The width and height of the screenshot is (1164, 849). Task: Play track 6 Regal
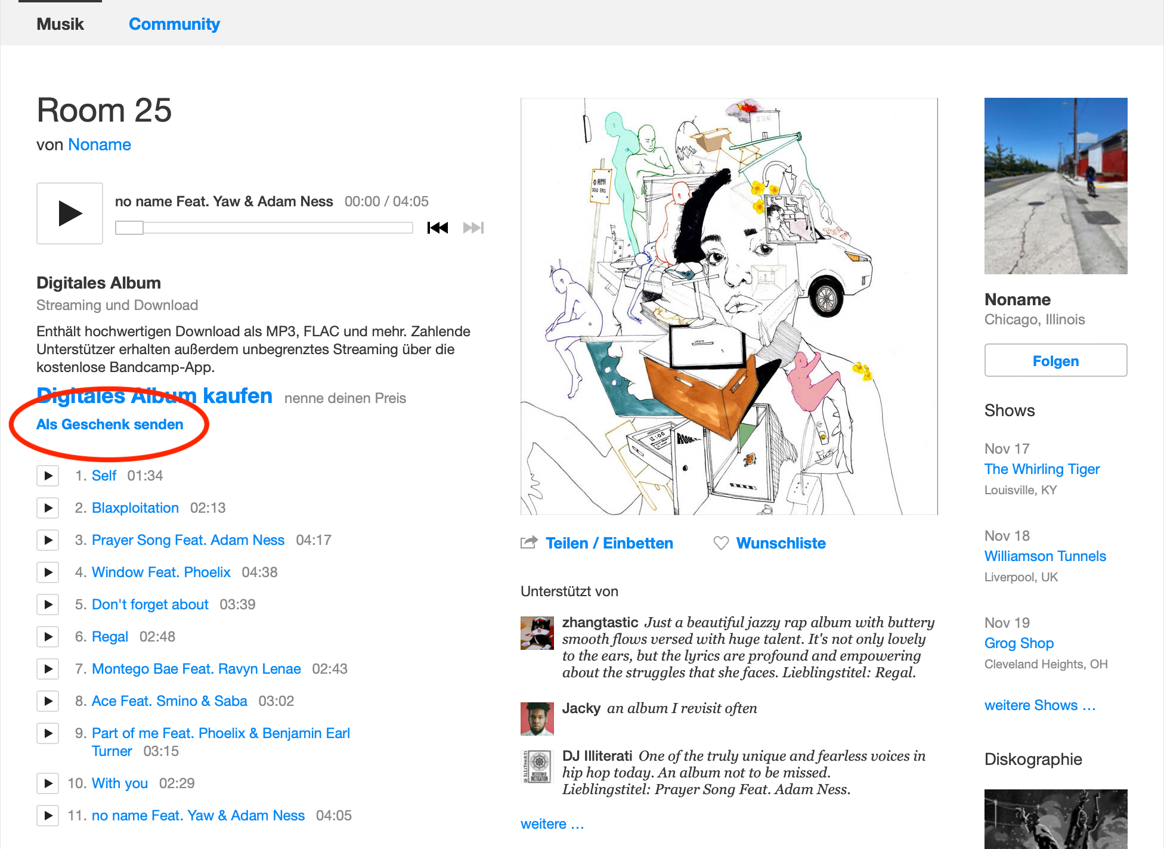[x=48, y=637]
